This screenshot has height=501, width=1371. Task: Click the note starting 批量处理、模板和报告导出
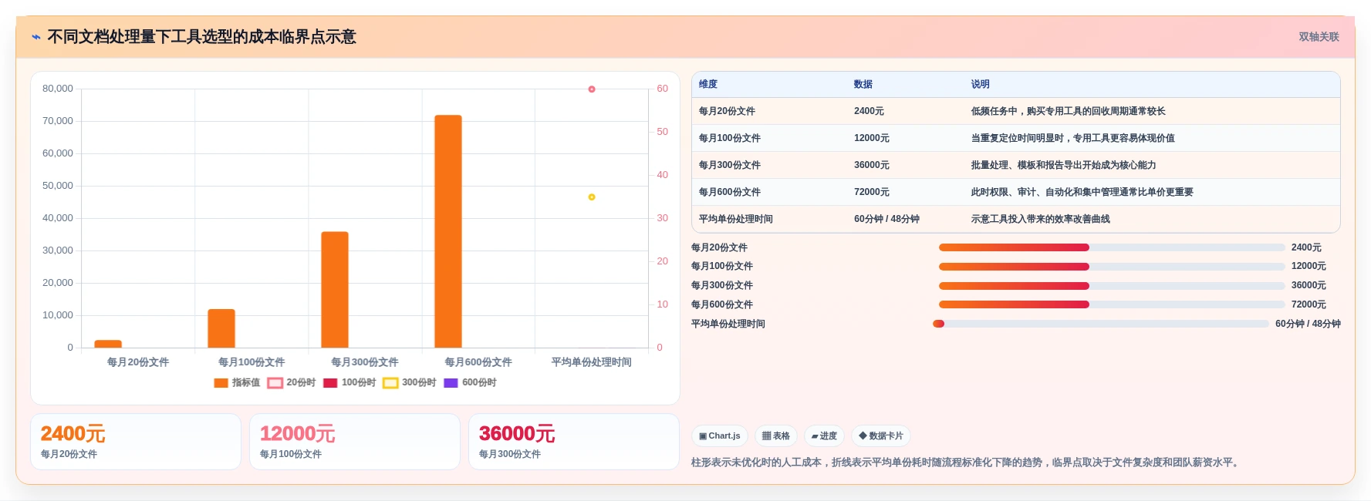coord(1064,165)
